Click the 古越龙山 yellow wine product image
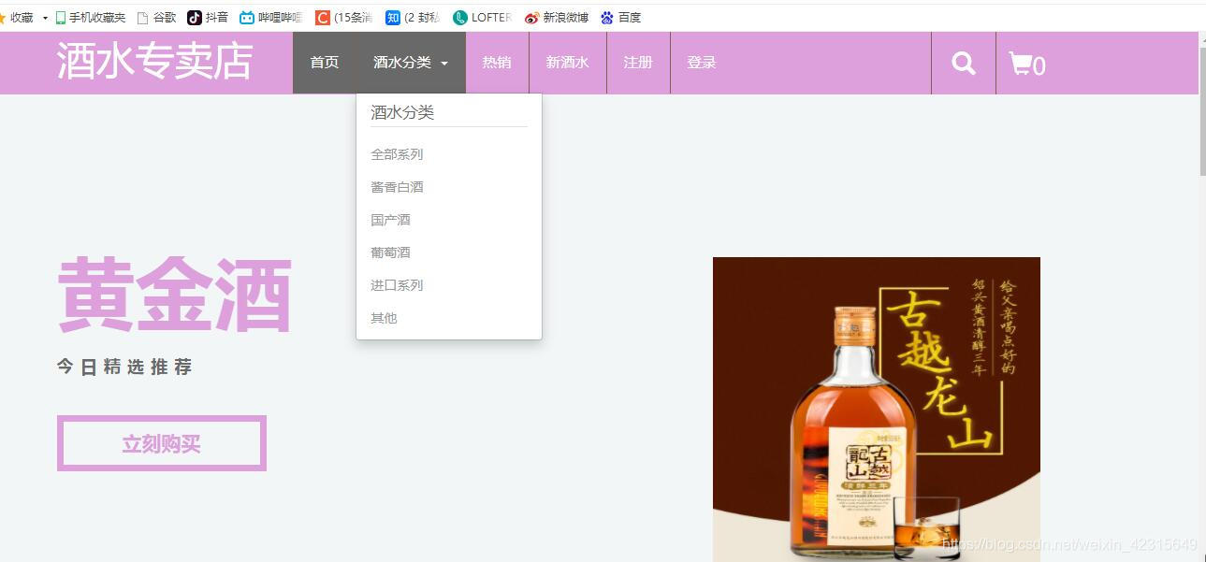 (x=876, y=409)
